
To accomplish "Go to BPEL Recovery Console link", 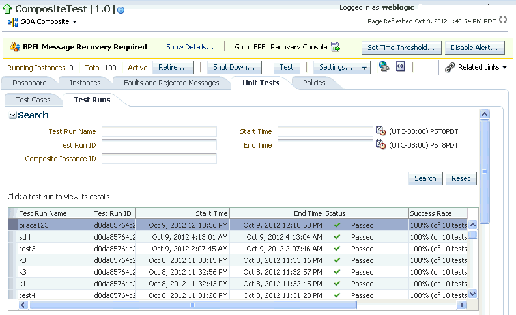I will coord(281,47).
